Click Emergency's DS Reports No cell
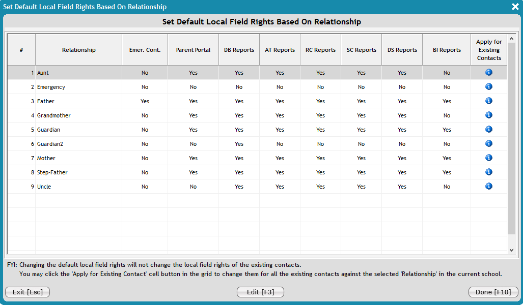 [x=402, y=87]
